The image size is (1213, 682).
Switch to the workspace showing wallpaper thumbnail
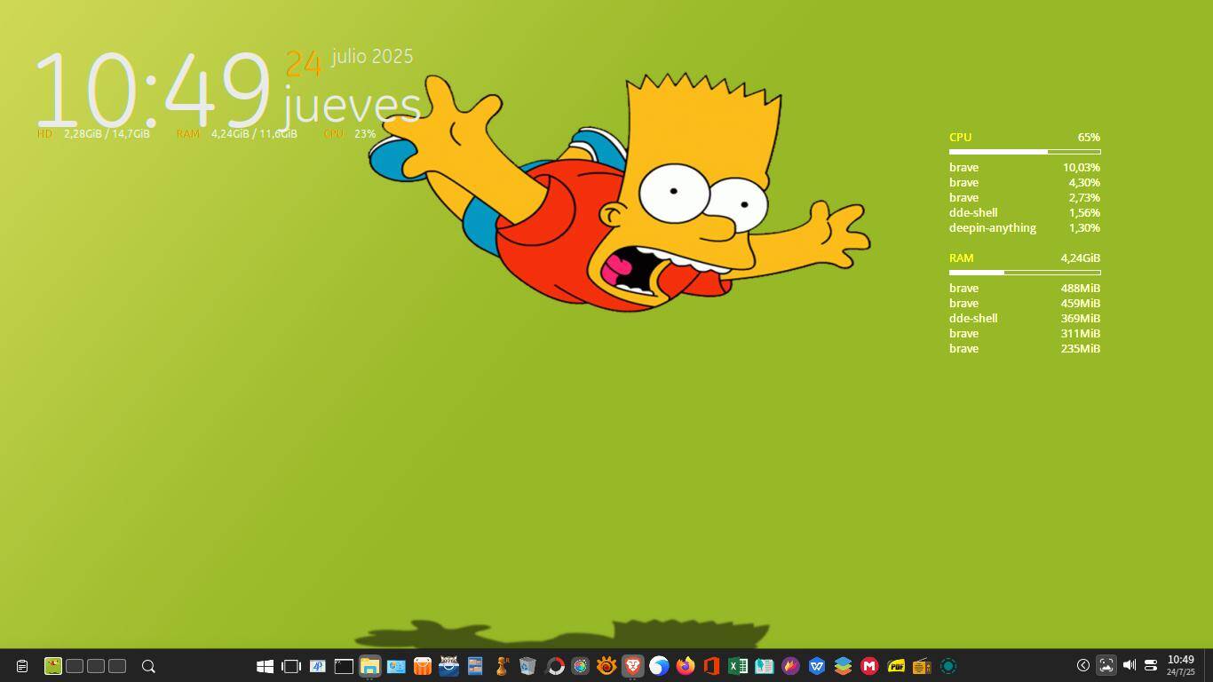[53, 666]
